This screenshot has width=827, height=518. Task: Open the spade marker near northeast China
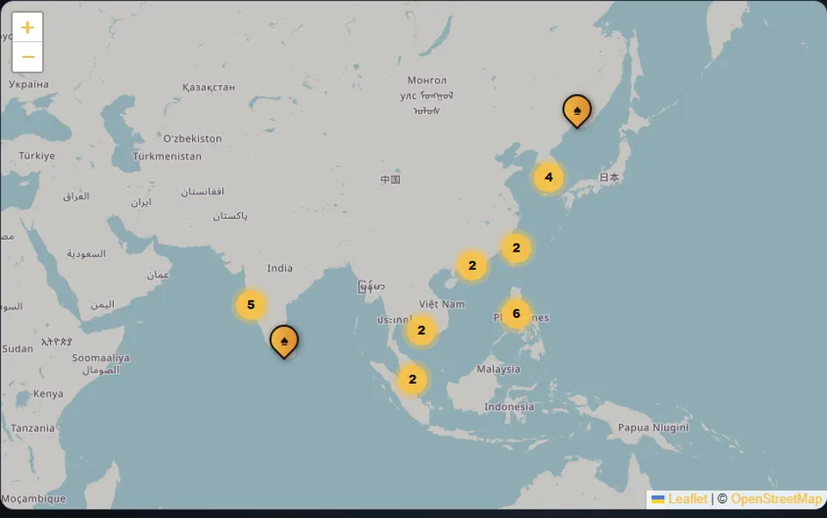577,111
